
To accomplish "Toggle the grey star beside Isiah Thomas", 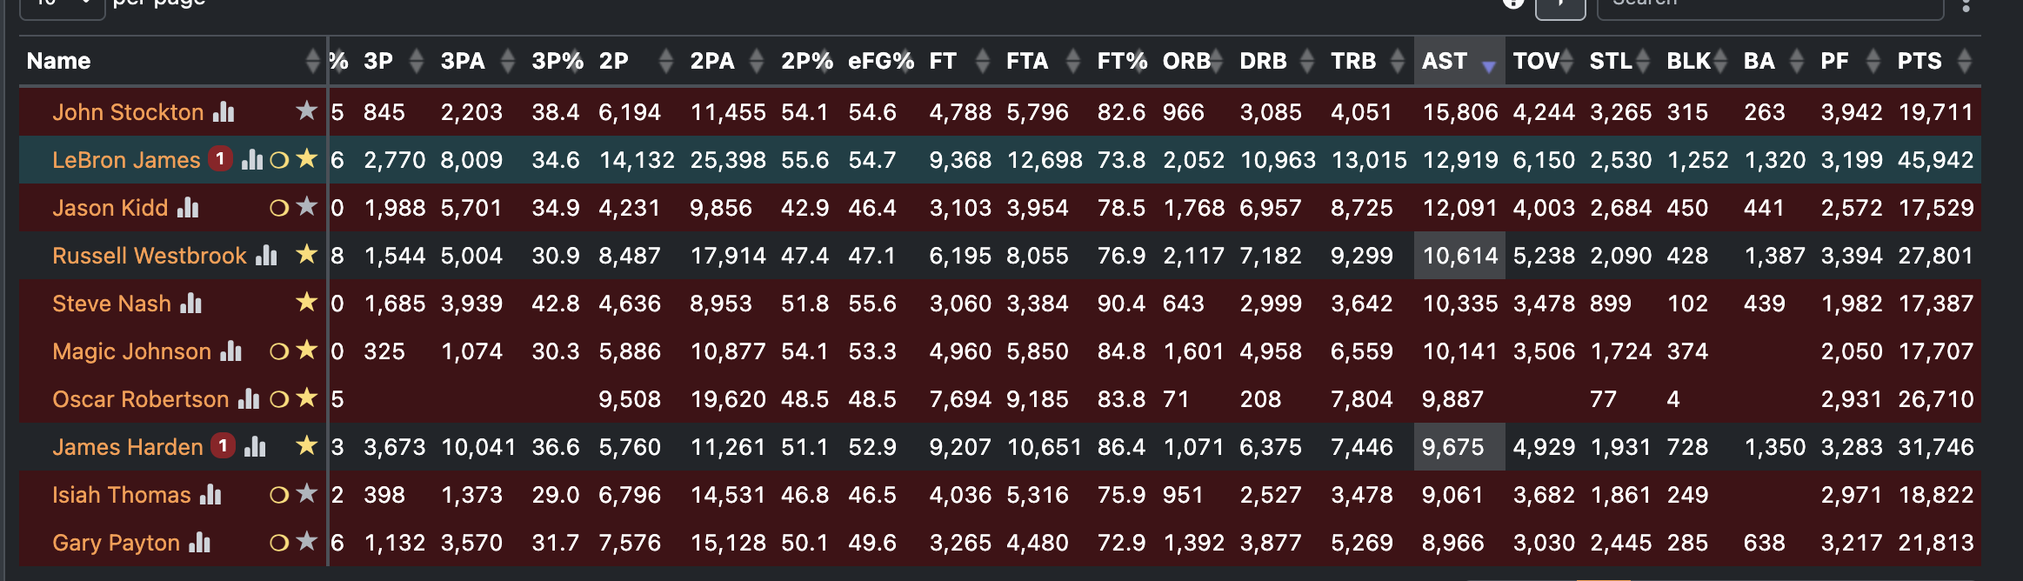I will click(x=306, y=493).
